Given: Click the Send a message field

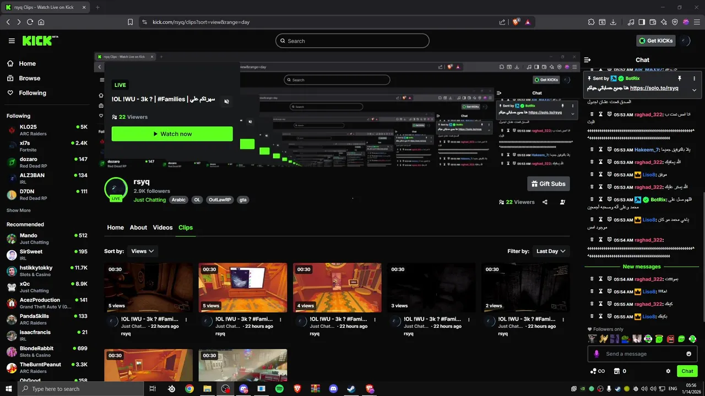Looking at the screenshot, I should (x=642, y=354).
